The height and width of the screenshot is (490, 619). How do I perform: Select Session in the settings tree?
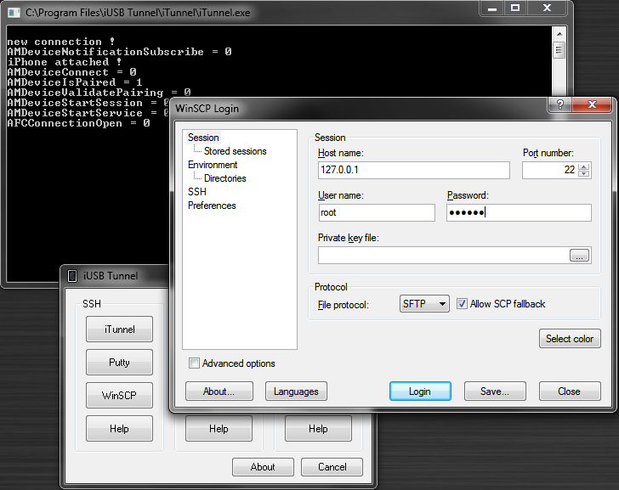point(203,138)
